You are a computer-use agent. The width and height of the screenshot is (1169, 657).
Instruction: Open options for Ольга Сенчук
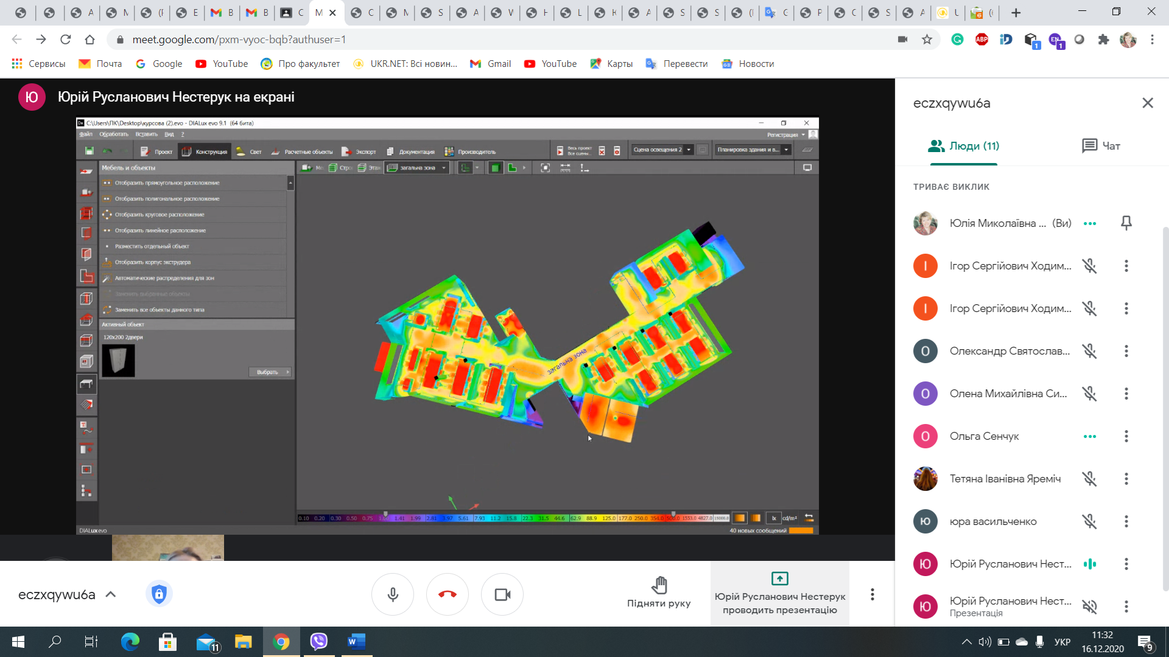pos(1126,436)
